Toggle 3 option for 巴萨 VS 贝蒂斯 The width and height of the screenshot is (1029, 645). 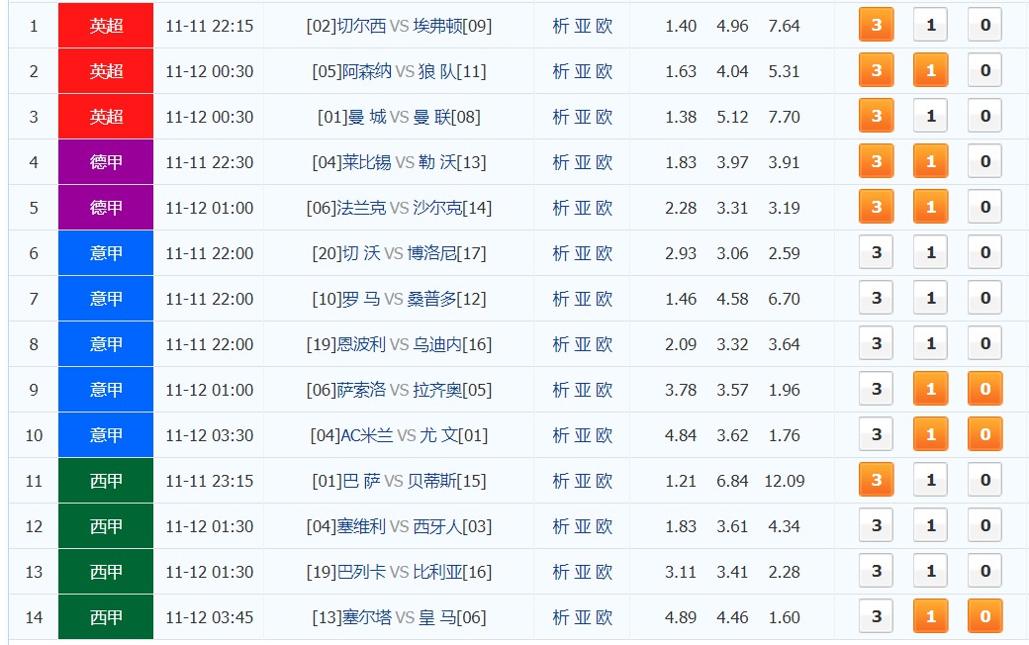click(x=876, y=480)
